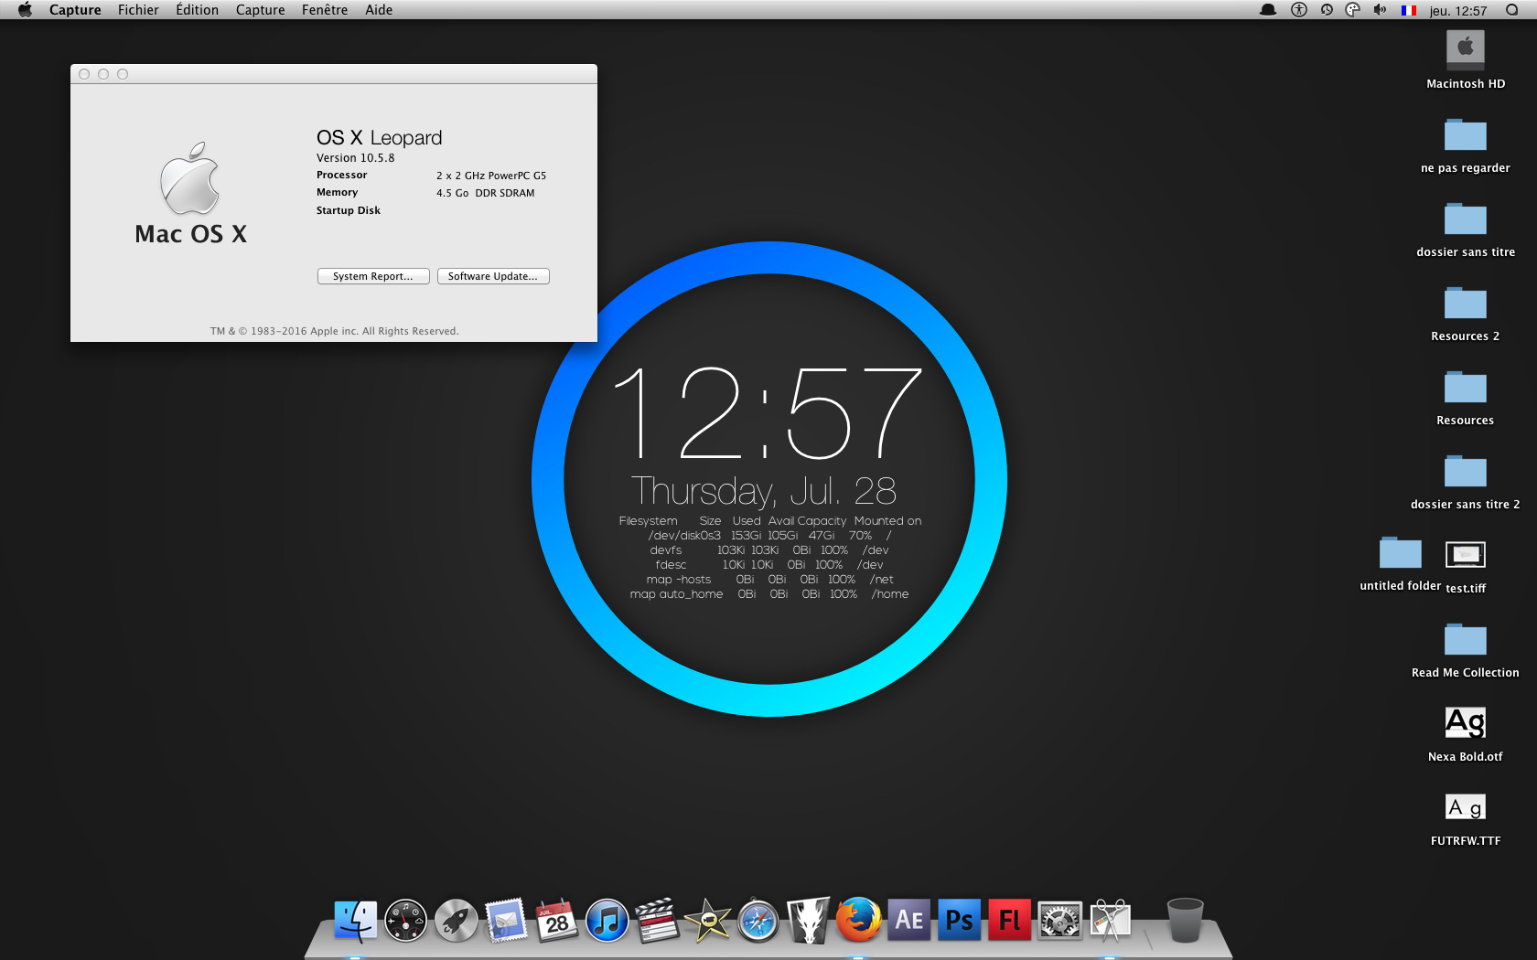Open Time Machine menu bar icon
Screen dimensions: 1537x960
pos(1327,10)
